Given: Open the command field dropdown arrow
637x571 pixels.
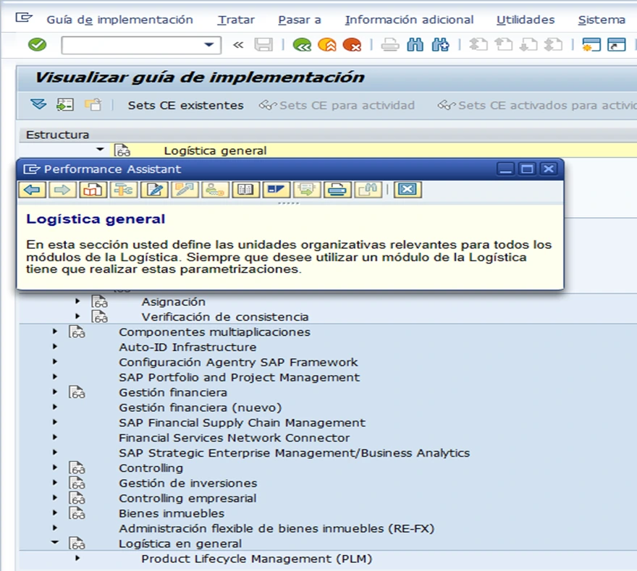Looking at the screenshot, I should pos(209,45).
